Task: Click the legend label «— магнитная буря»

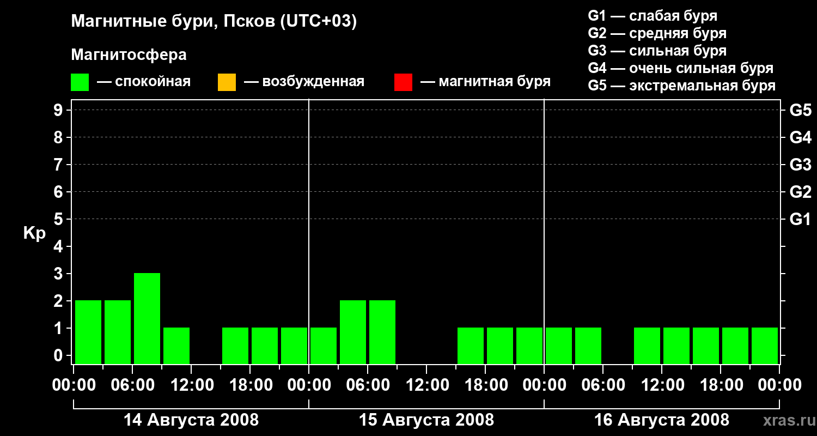Action: pyautogui.click(x=485, y=82)
